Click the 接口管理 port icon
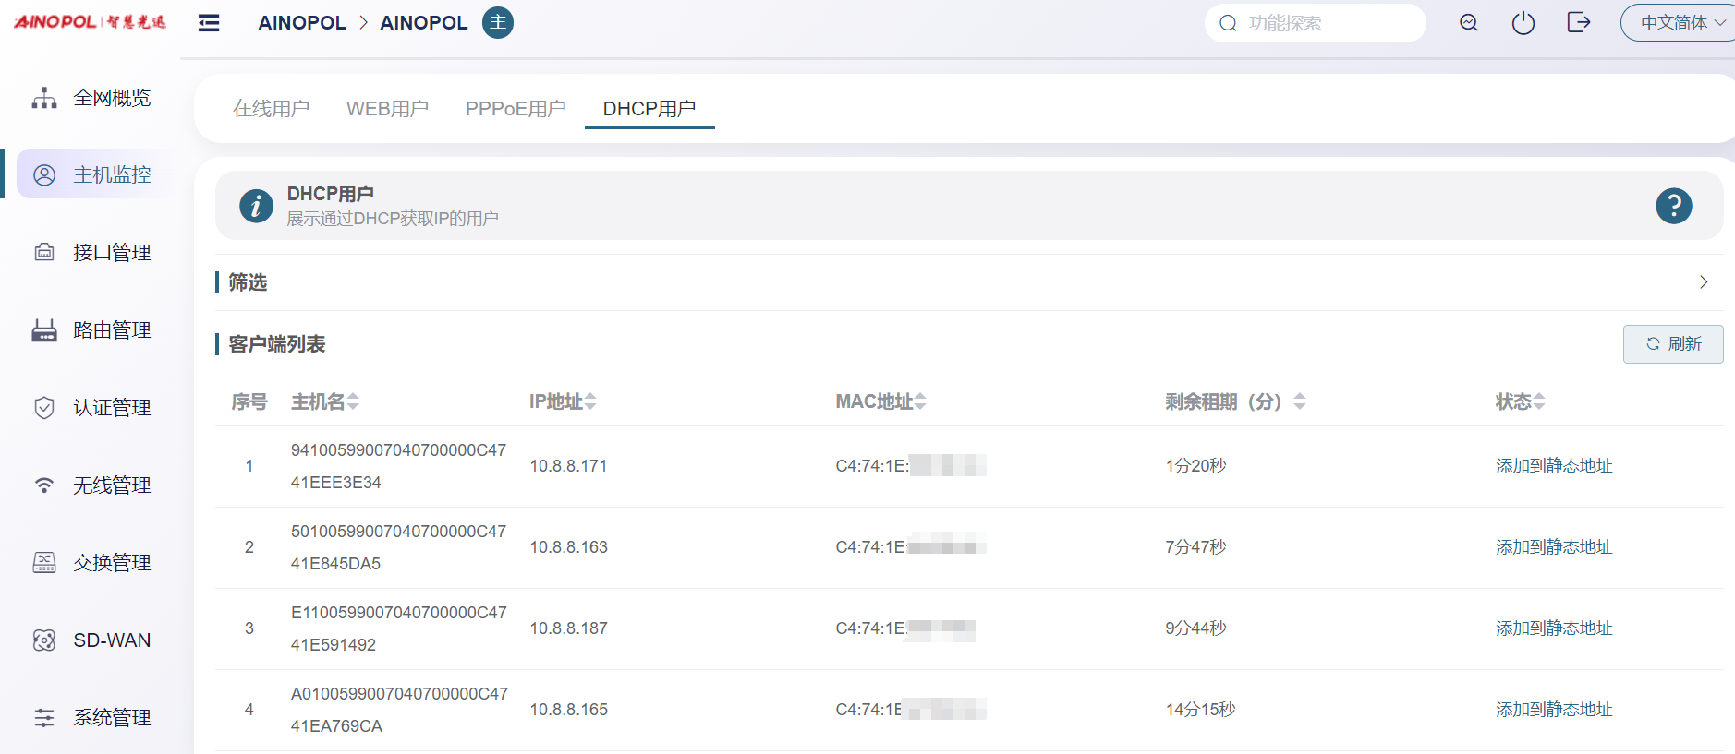This screenshot has height=754, width=1735. (44, 252)
